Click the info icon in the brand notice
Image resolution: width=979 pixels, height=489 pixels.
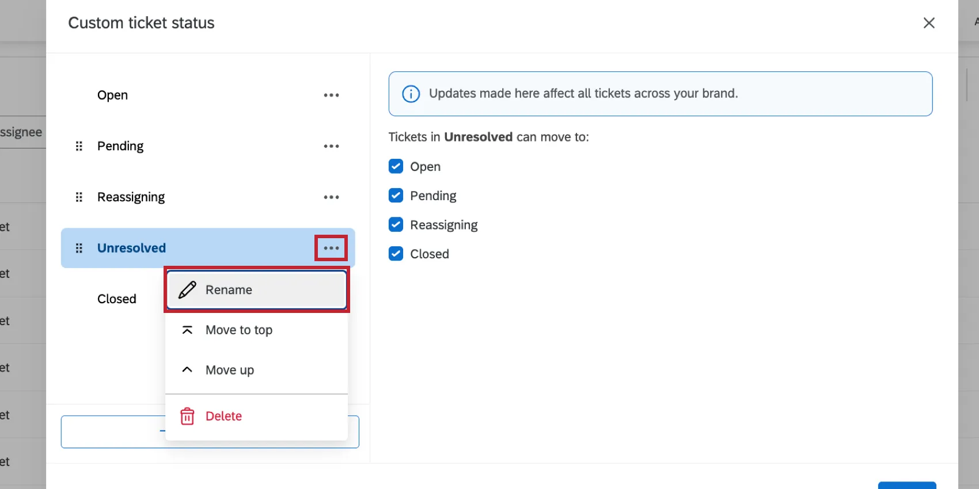tap(411, 94)
